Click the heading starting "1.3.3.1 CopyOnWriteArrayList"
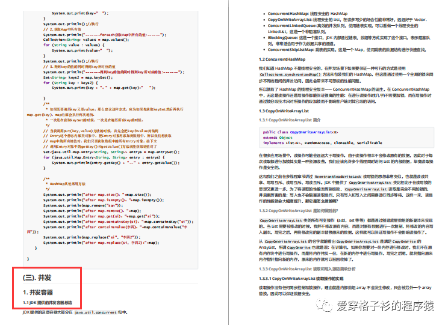Screen dimensions: 448x325 coord(301,279)
